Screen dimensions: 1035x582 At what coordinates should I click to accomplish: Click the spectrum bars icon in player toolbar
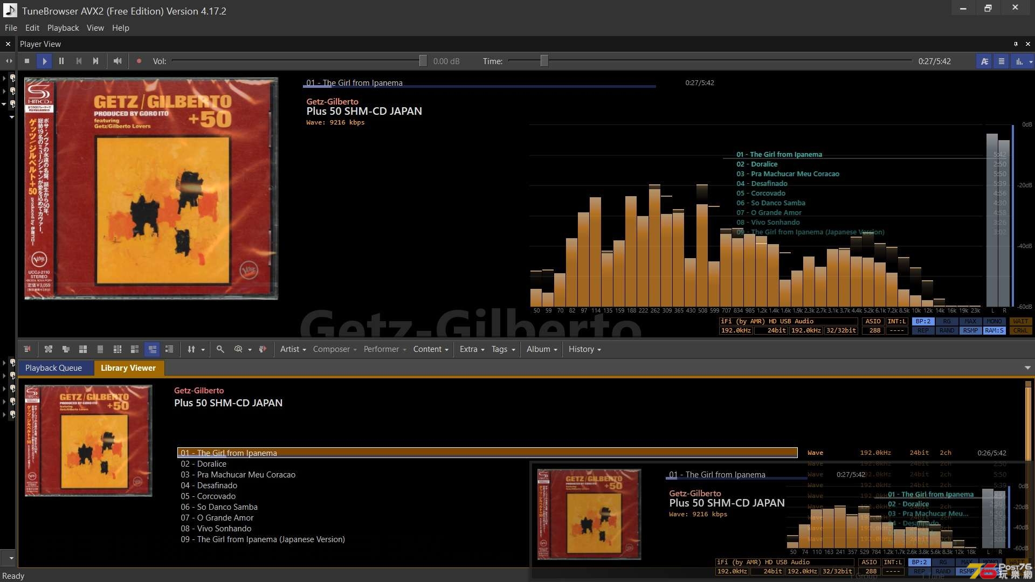[x=1019, y=61]
